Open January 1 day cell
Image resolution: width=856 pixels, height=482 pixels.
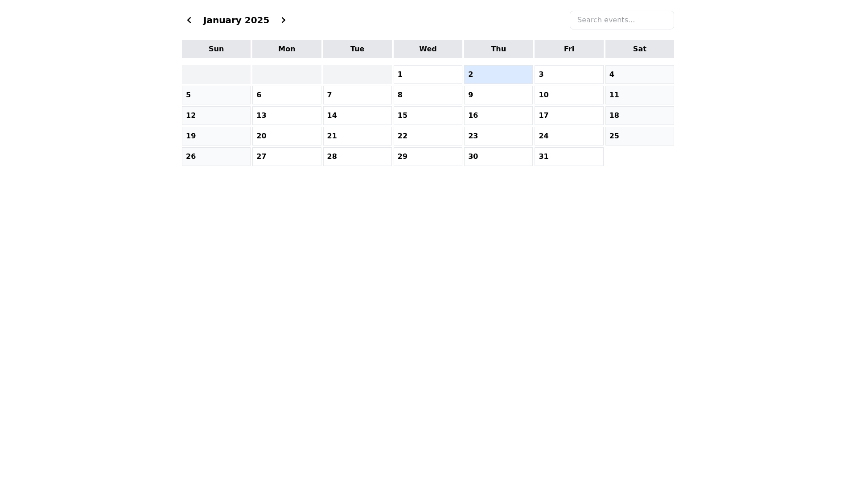pos(428,75)
